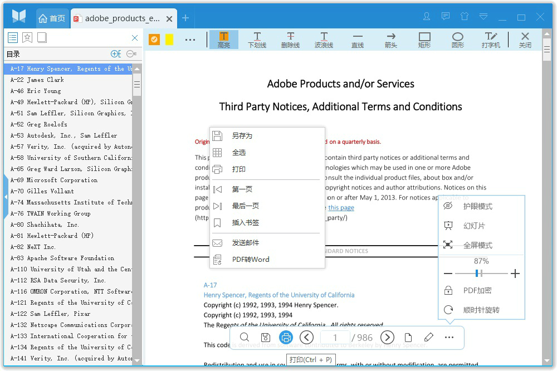Open more annotation options ellipsis
The width and height of the screenshot is (557, 371).
pos(190,40)
